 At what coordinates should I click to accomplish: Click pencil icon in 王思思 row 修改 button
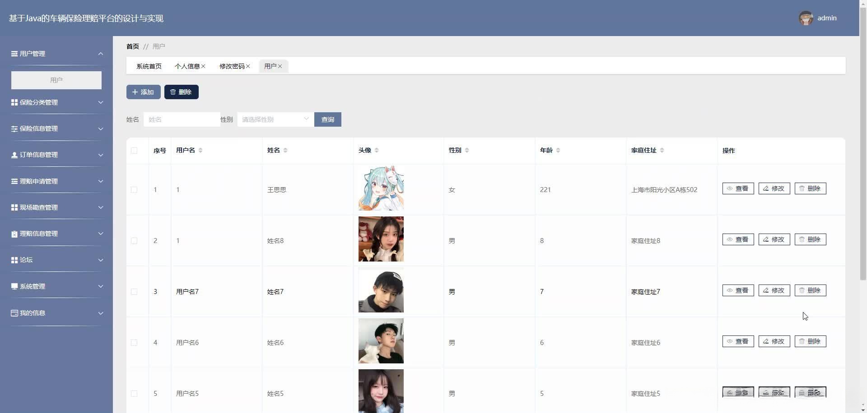[x=766, y=188]
